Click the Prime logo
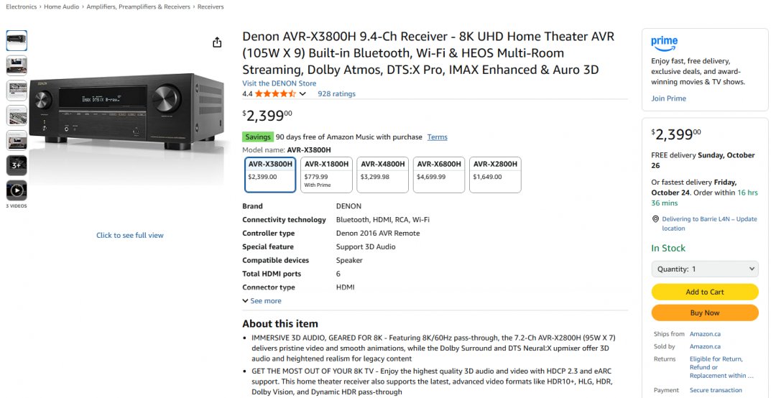The height and width of the screenshot is (398, 776). click(664, 42)
